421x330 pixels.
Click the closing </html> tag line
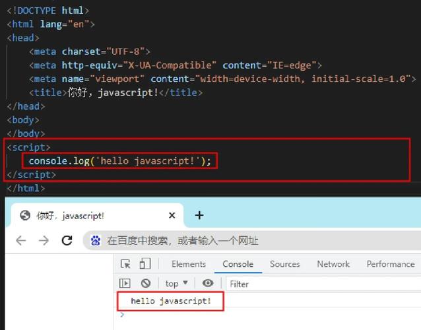pos(26,188)
